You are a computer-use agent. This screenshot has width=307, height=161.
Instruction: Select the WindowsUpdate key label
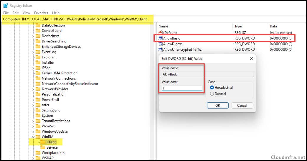[55, 132]
